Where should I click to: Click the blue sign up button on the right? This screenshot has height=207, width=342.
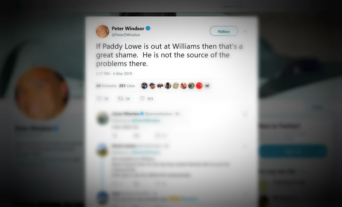[293, 151]
